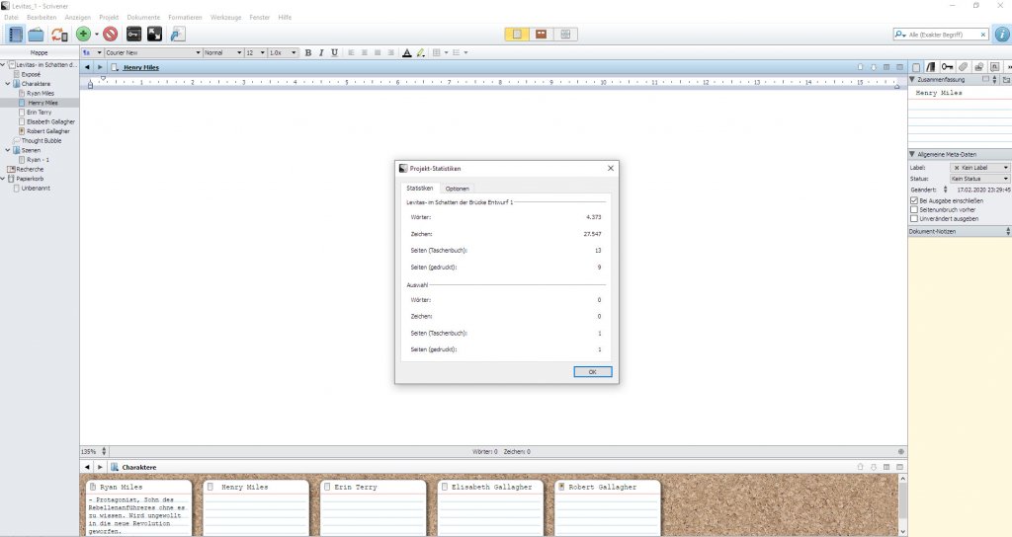This screenshot has width=1012, height=537.
Task: Select Statistiken tab in dialog
Action: coord(419,189)
